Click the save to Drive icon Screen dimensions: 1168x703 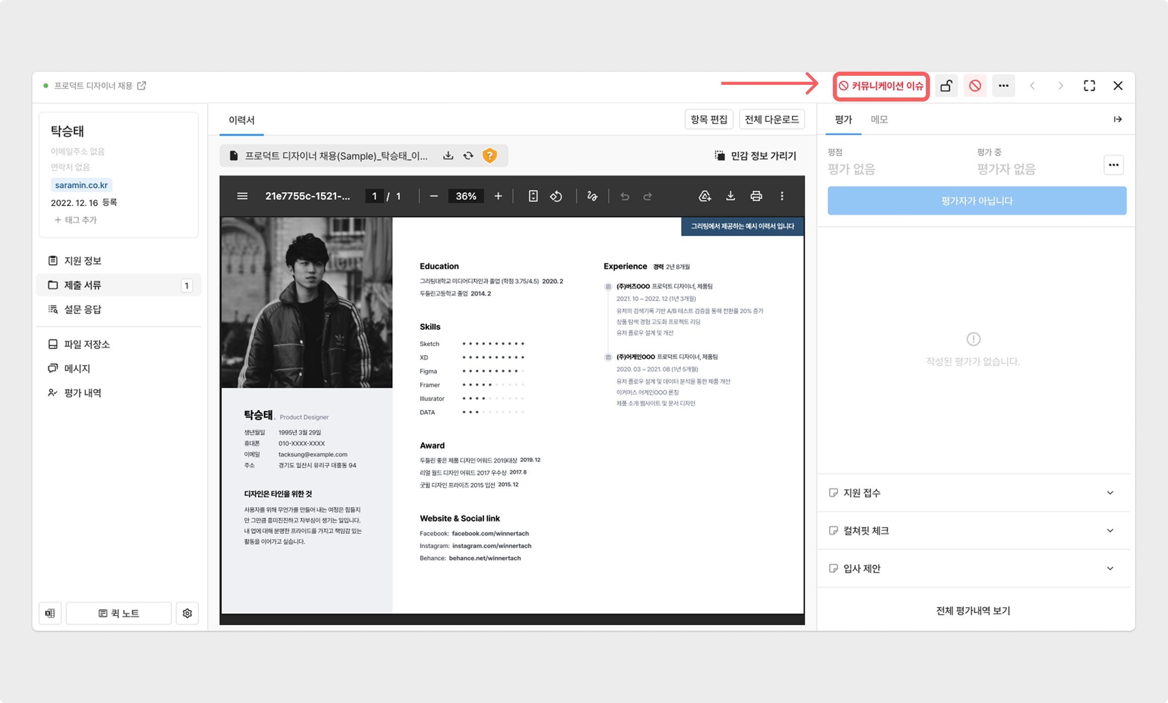tap(705, 196)
